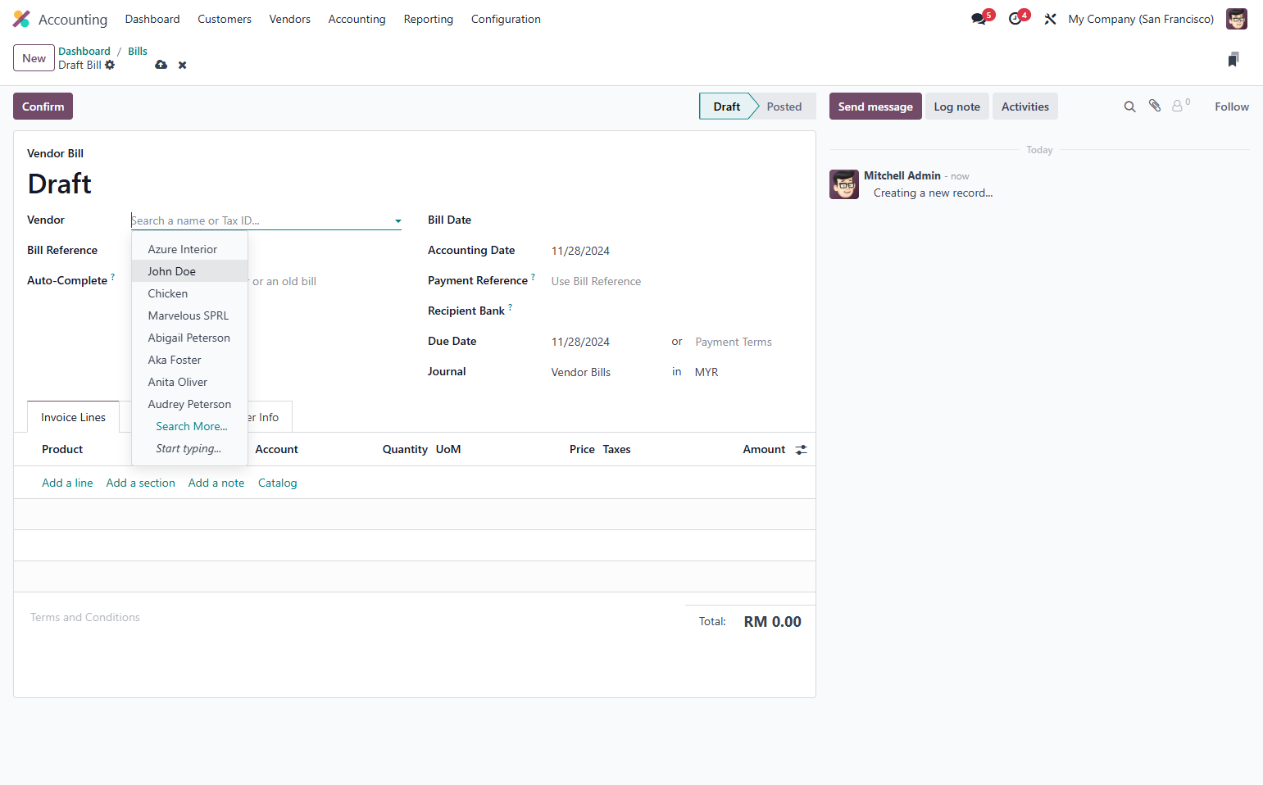Screen dimensions: 1263x785
Task: Open the user avatar menu
Action: (1237, 19)
